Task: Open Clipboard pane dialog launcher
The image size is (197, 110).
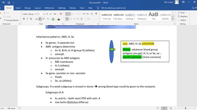Action: [20, 24]
